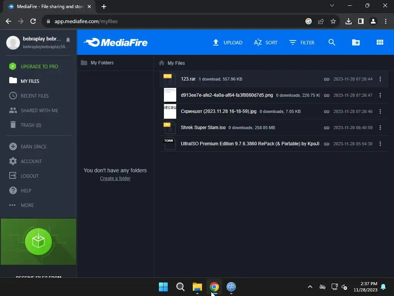Open Chrome three-dot menu

[386, 22]
